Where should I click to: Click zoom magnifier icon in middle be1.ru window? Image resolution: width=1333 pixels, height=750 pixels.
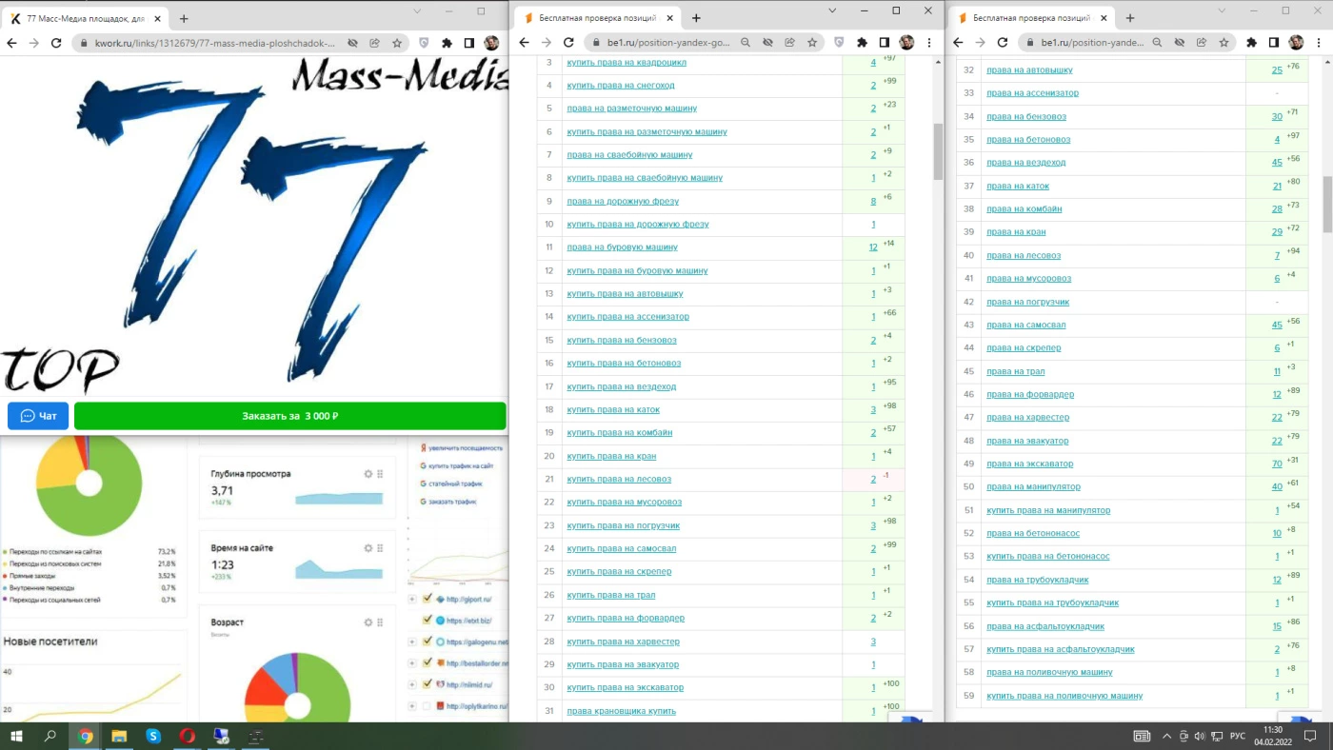[x=746, y=43]
